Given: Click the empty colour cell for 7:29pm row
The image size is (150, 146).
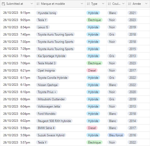Looking at the screenshot, I should tap(117, 49).
